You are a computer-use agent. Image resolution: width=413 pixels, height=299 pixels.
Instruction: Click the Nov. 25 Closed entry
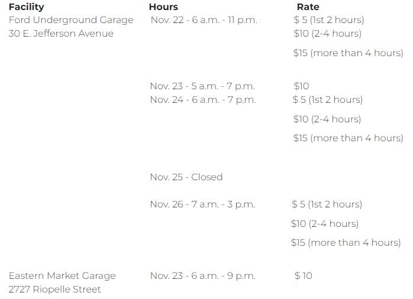tap(186, 177)
